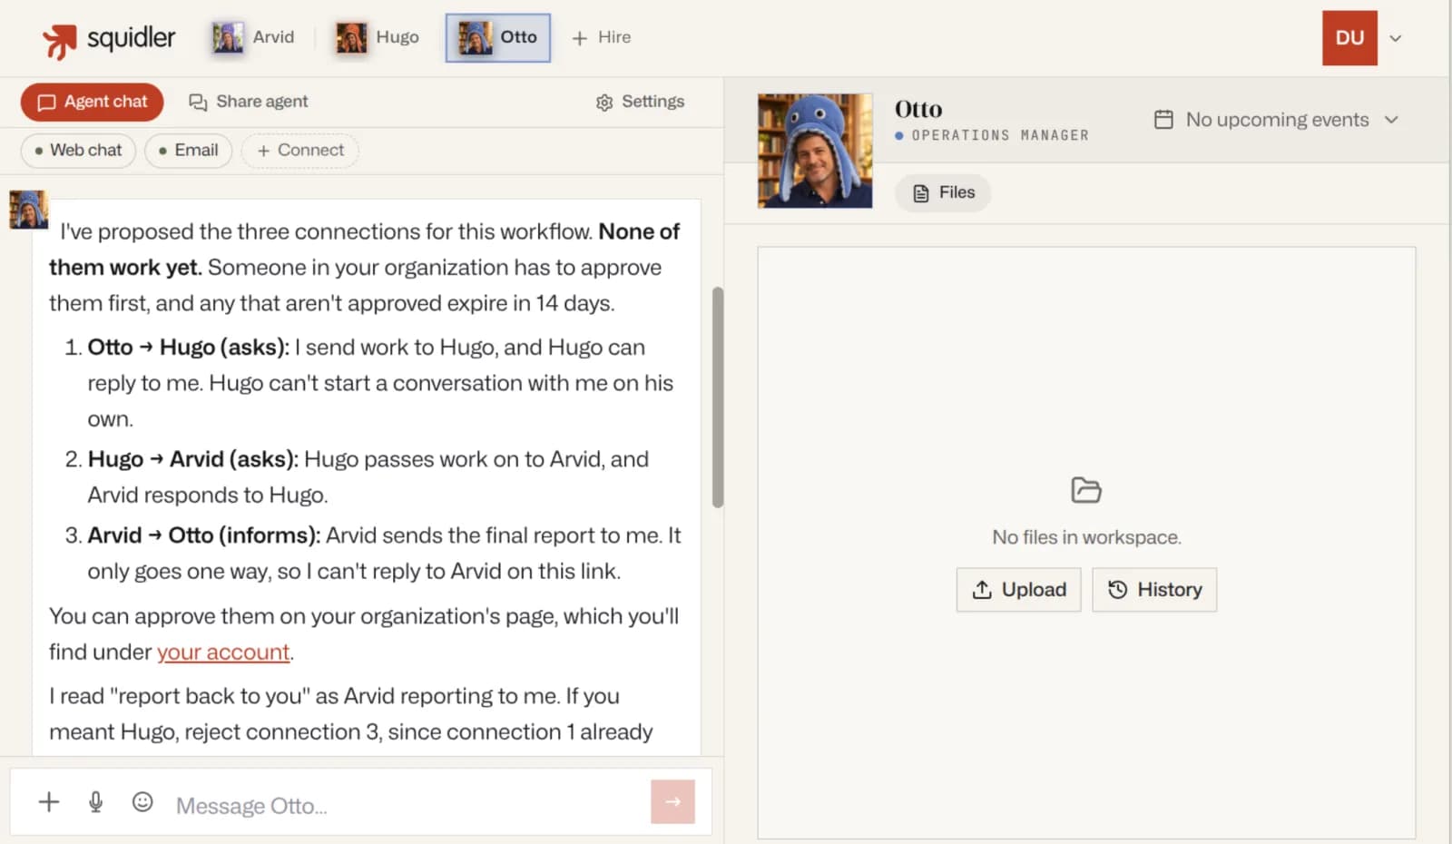Click the microphone voice input icon

tap(96, 802)
